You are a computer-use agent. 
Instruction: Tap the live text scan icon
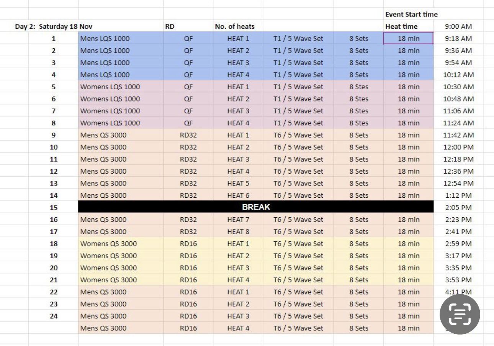pos(459,315)
